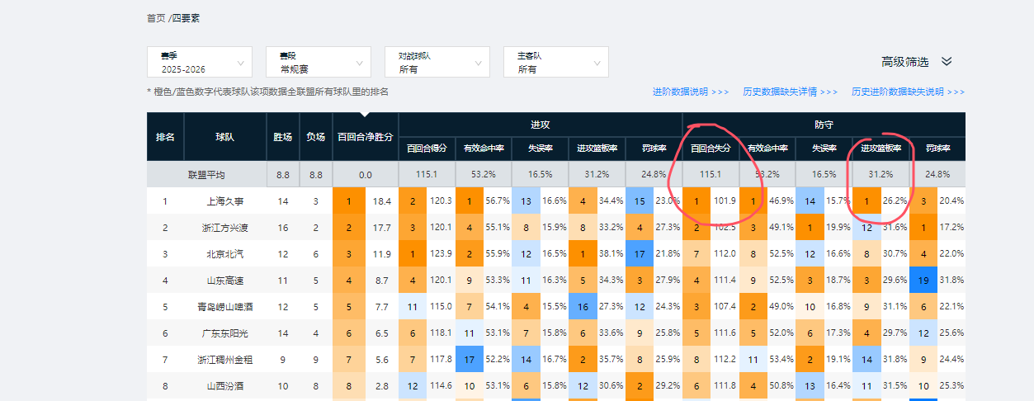Open the 历史进阶数据缺失说明 link

(908, 92)
